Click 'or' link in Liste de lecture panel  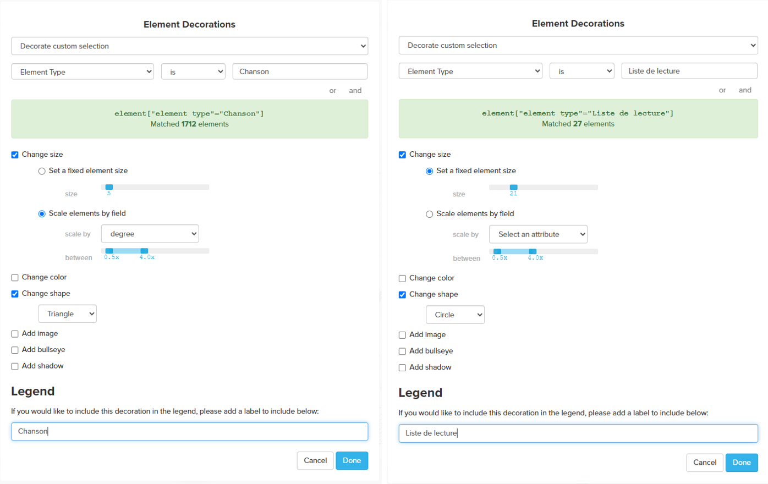coord(722,90)
